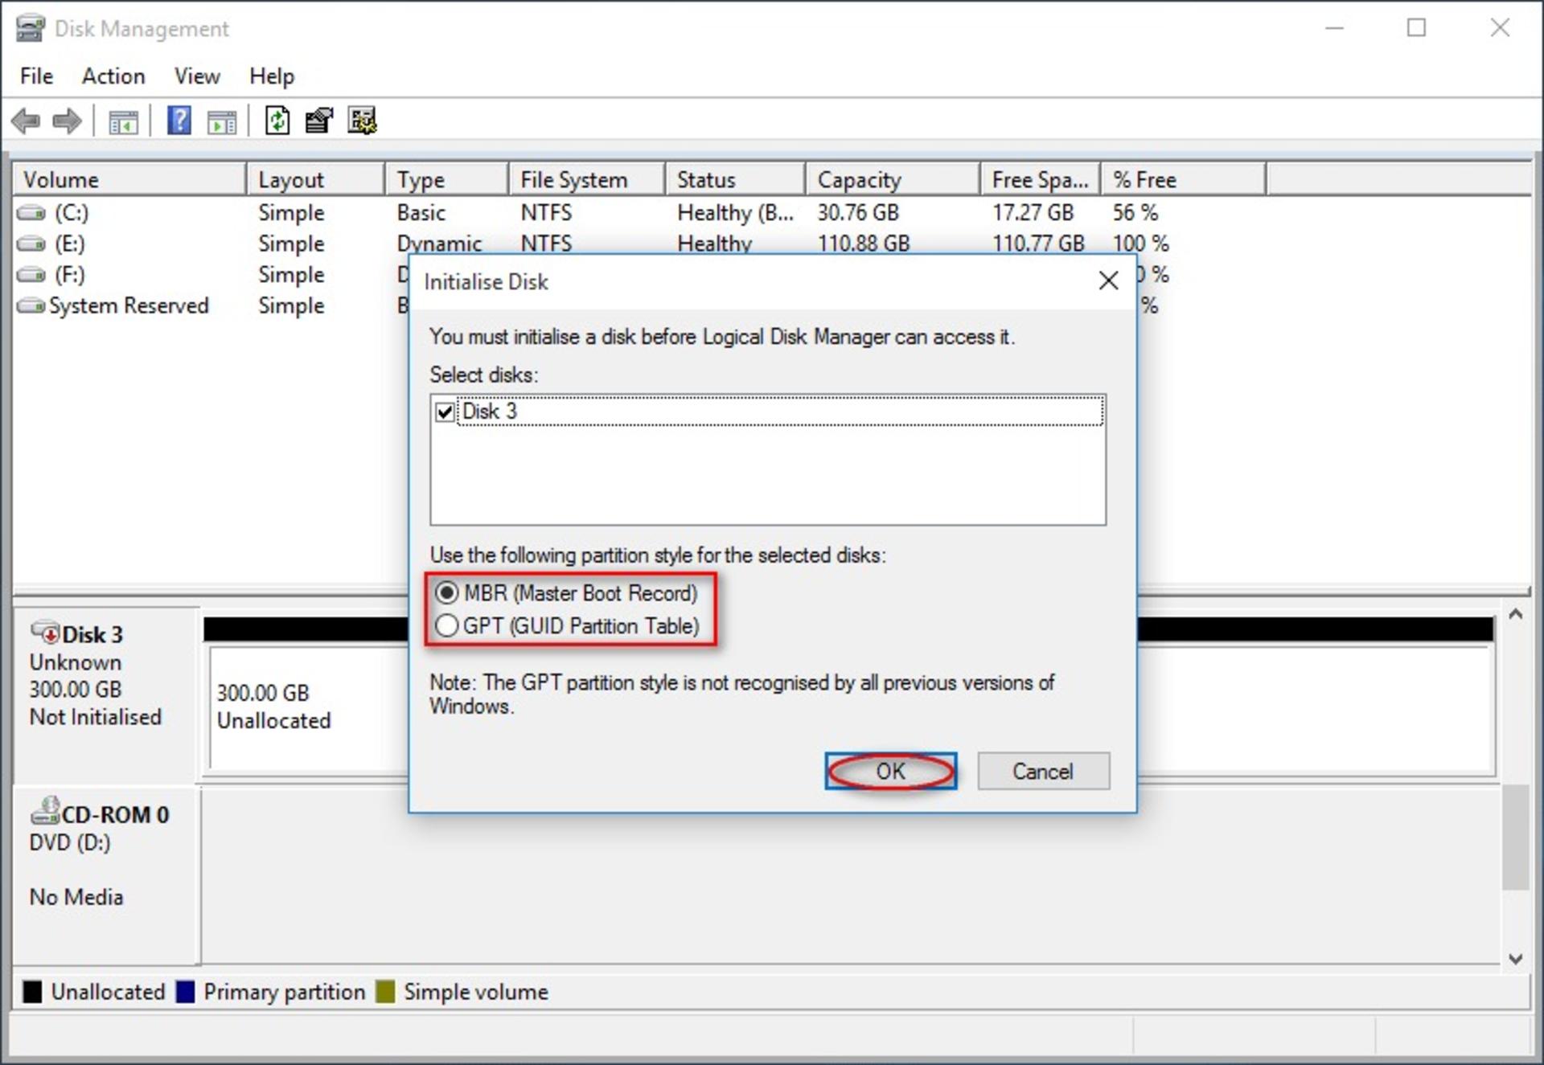Viewport: 1544px width, 1065px height.
Task: Click the scroll down arrow in disk pane
Action: tap(1516, 958)
